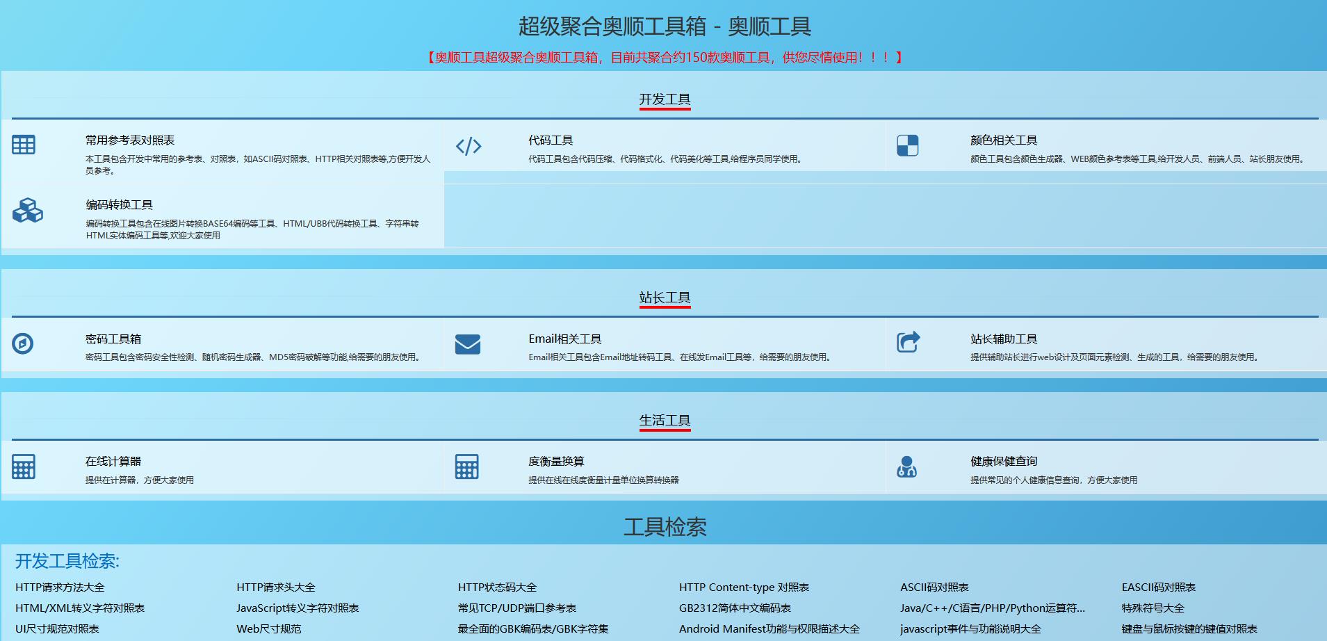Open the 健康保健查询 health icon
This screenshot has width=1327, height=641.
pyautogui.click(x=908, y=466)
